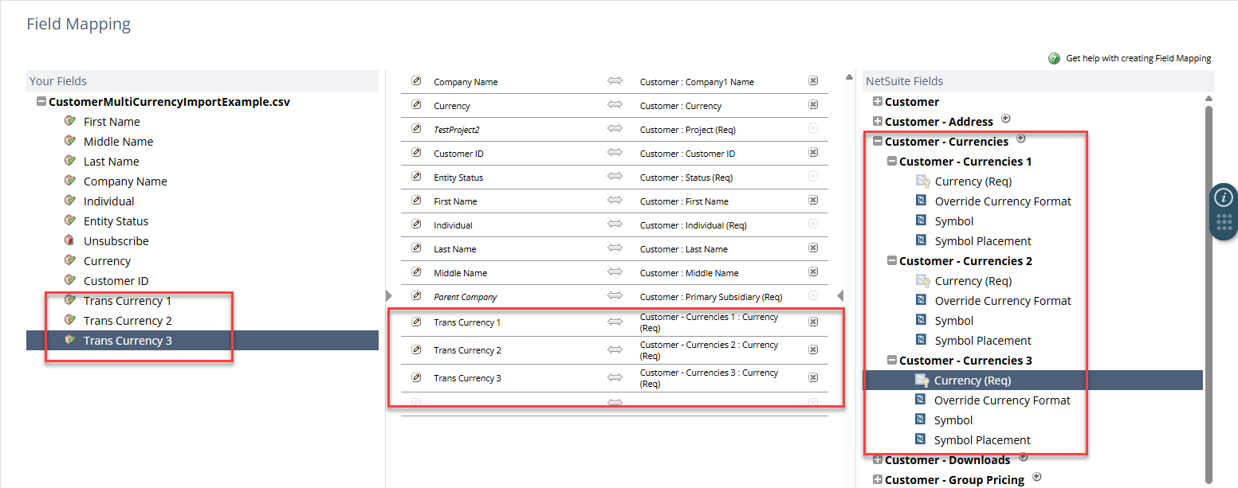This screenshot has width=1238, height=488.
Task: Select Individual in Your Fields list
Action: tap(108, 201)
